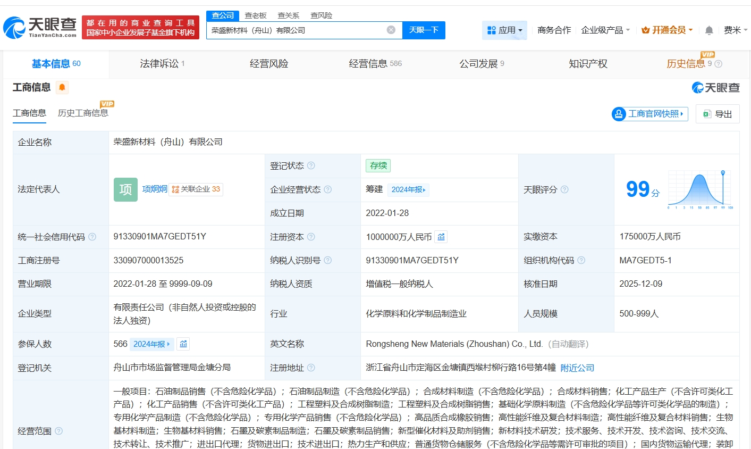Click help icon next to 统一社会信用代码
This screenshot has height=449, width=751.
(92, 237)
